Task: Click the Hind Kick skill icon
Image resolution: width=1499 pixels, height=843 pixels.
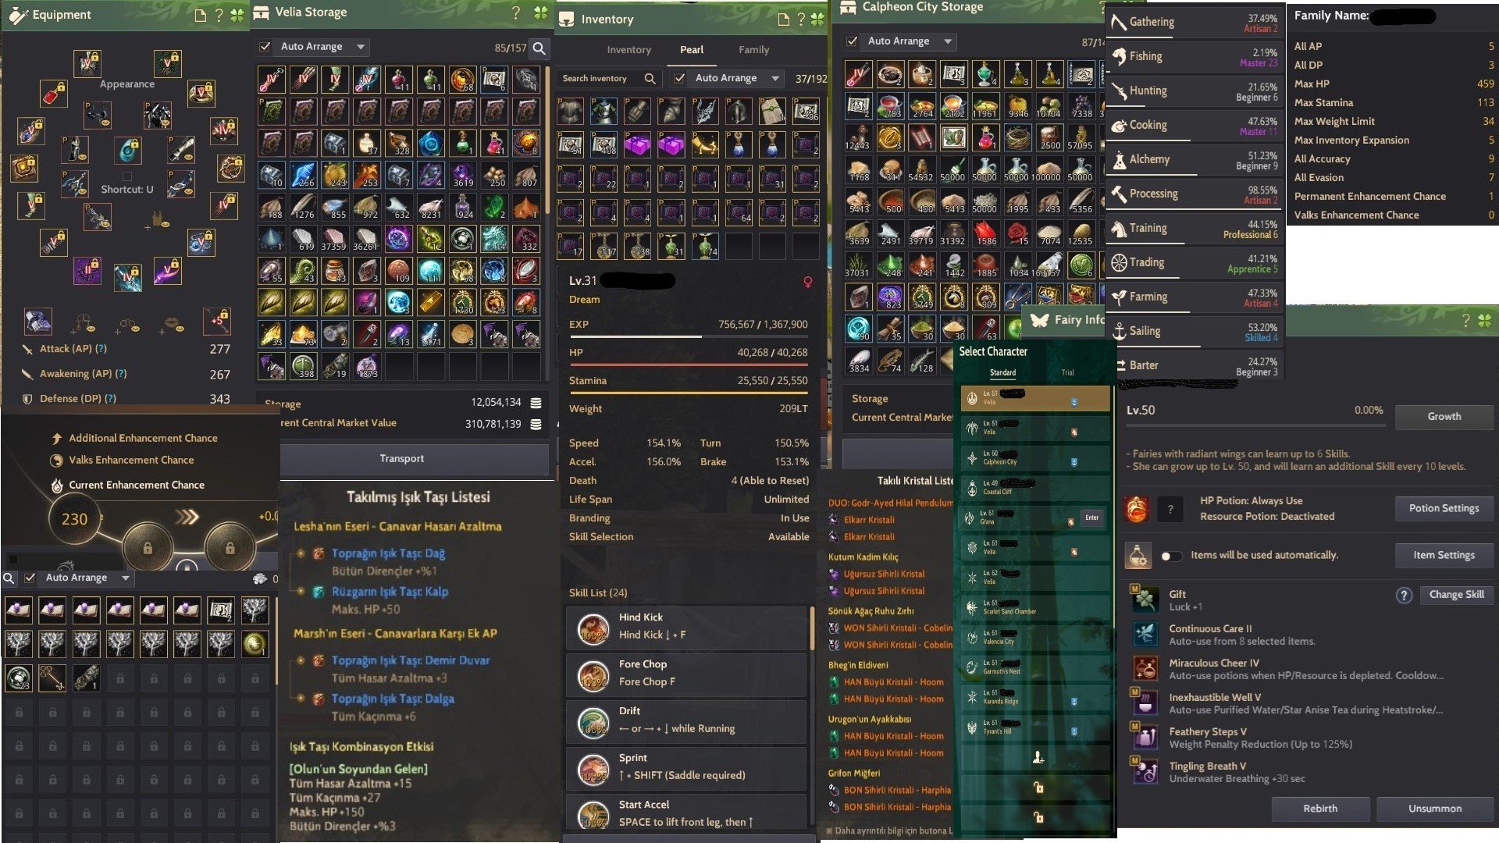Action: coord(593,626)
